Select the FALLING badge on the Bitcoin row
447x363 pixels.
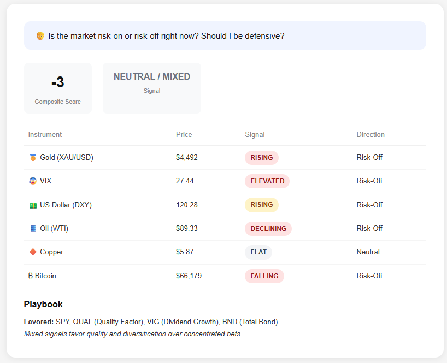pyautogui.click(x=264, y=276)
